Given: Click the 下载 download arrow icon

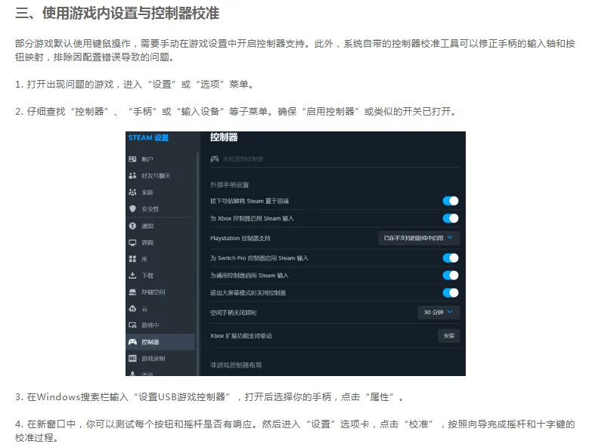Looking at the screenshot, I should pyautogui.click(x=132, y=276).
